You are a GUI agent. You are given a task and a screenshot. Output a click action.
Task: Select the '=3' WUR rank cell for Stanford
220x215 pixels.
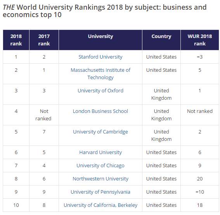[200, 57]
